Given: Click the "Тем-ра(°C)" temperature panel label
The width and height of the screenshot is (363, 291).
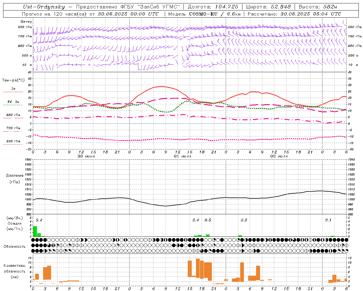Looking at the screenshot, I should pyautogui.click(x=13, y=80).
